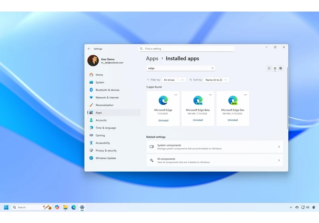Click the Home icon in sidebar
The image size is (319, 223).
(91, 74)
